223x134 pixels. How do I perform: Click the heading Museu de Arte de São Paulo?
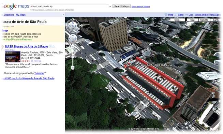24,22
